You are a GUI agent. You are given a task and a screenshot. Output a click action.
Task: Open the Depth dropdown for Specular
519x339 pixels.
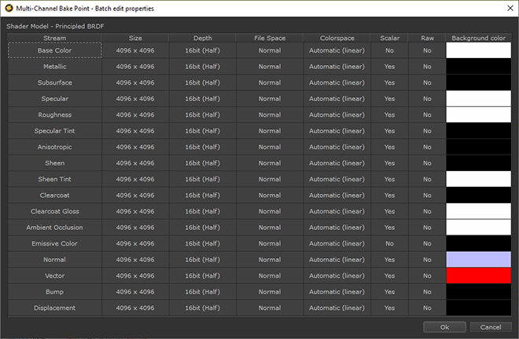tap(202, 99)
